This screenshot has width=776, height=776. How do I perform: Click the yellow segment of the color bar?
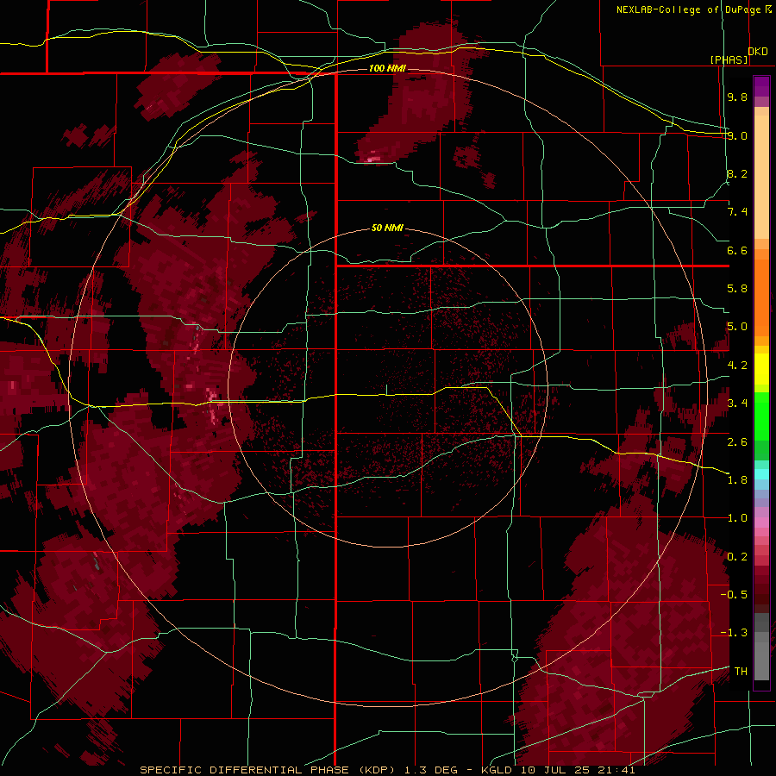pos(761,369)
